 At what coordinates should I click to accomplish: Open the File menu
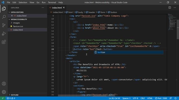click(8, 2)
